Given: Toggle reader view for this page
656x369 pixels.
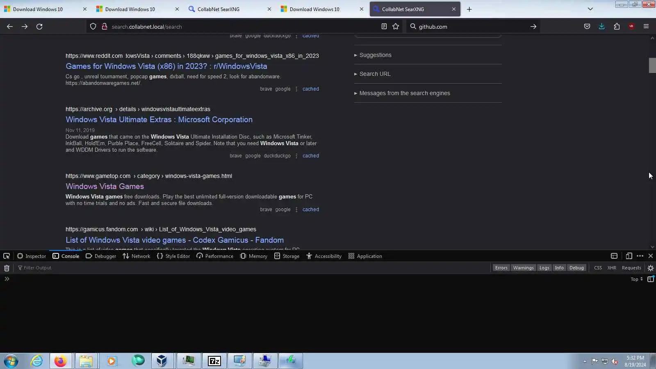Looking at the screenshot, I should [x=384, y=27].
